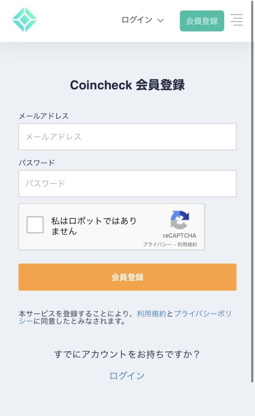Follow the ログイン link at page bottom
255x416 pixels.
tap(127, 376)
